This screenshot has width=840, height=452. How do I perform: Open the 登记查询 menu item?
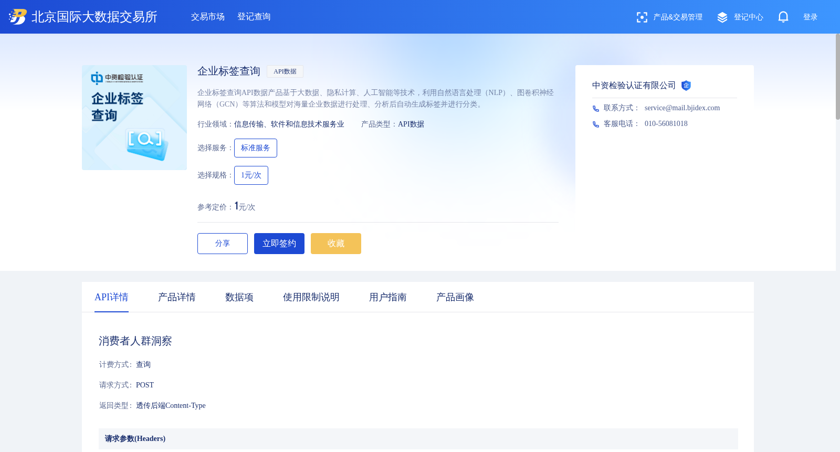(x=254, y=17)
